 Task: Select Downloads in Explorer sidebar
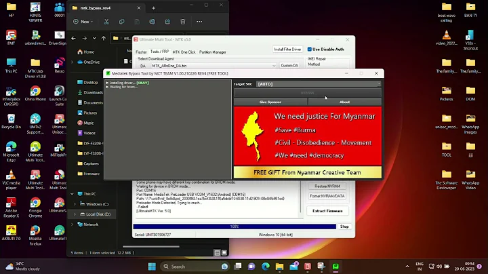pyautogui.click(x=91, y=92)
